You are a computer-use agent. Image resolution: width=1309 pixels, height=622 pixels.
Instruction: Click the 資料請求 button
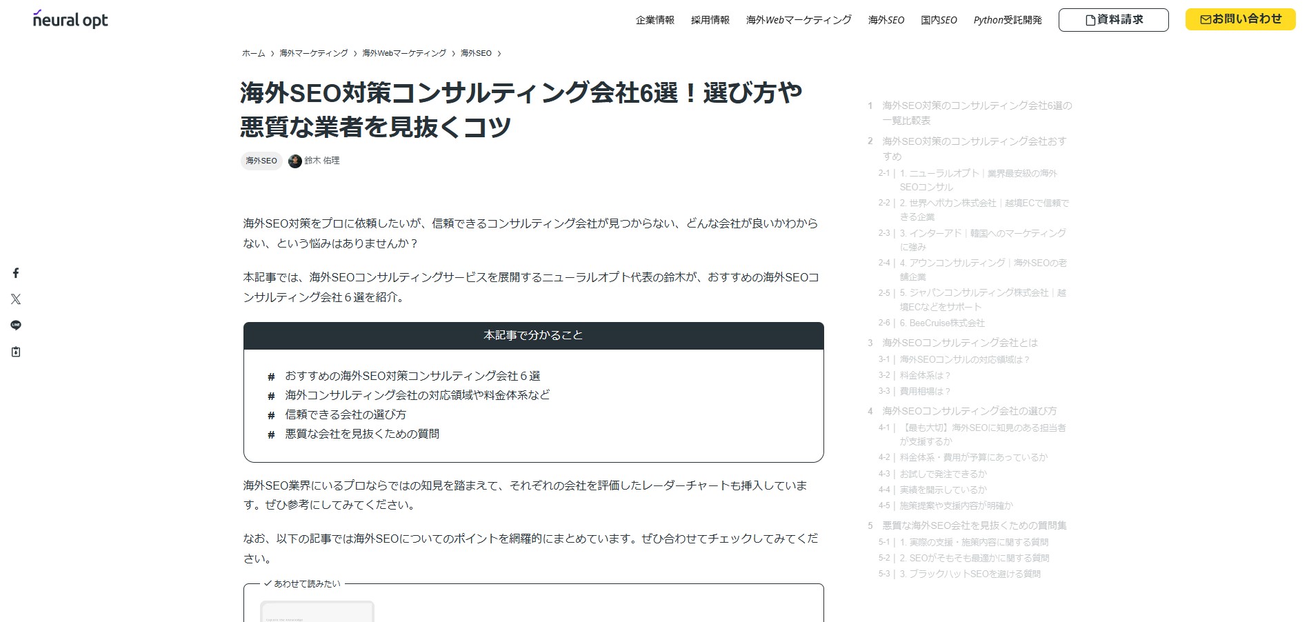click(1113, 20)
